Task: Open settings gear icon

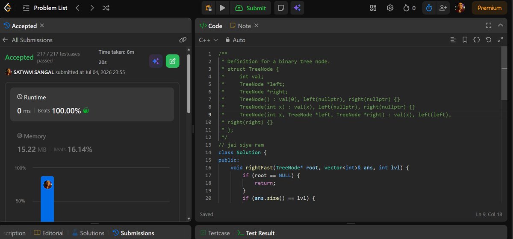Action: click(390, 8)
